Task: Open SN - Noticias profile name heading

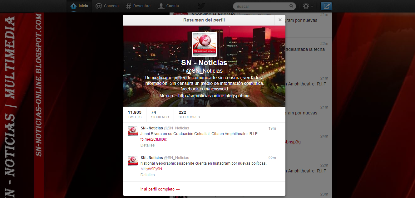Action: (204, 63)
